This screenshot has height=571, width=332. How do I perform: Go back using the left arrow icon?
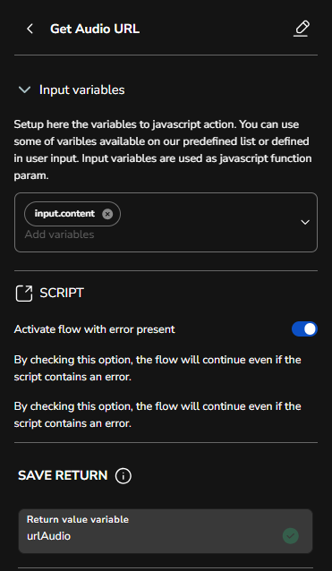30,29
